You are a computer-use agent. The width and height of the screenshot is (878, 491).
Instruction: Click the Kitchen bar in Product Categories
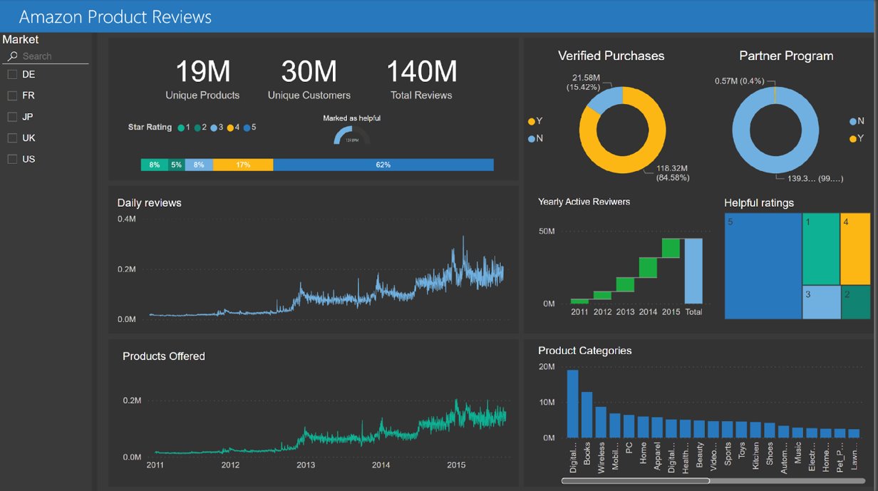click(x=755, y=430)
